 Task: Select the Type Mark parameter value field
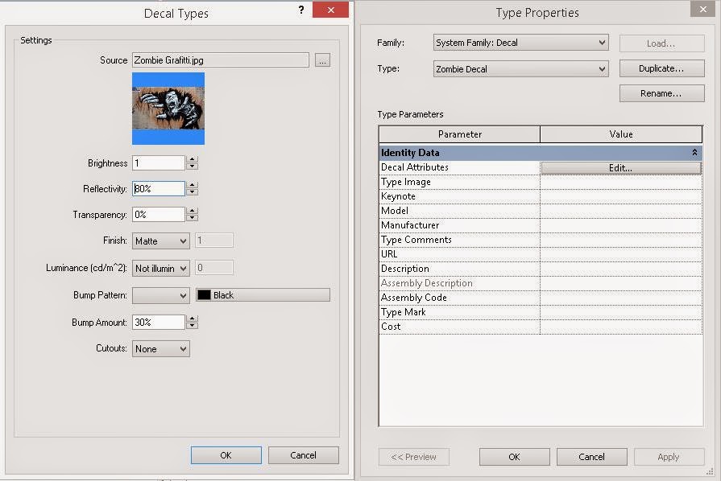[620, 312]
